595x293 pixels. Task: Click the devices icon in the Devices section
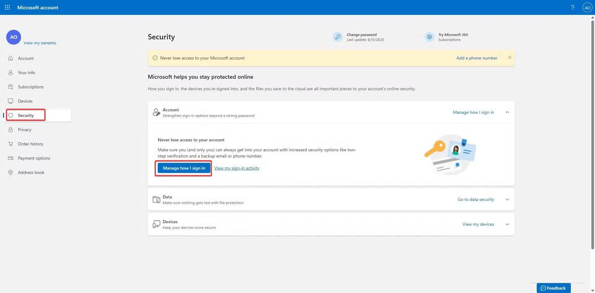click(156, 224)
